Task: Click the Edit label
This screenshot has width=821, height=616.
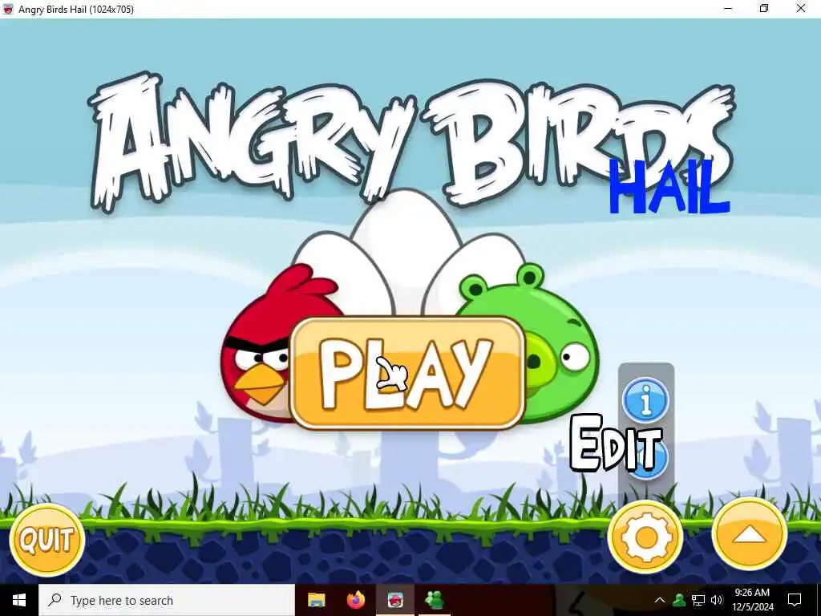Action: (616, 444)
